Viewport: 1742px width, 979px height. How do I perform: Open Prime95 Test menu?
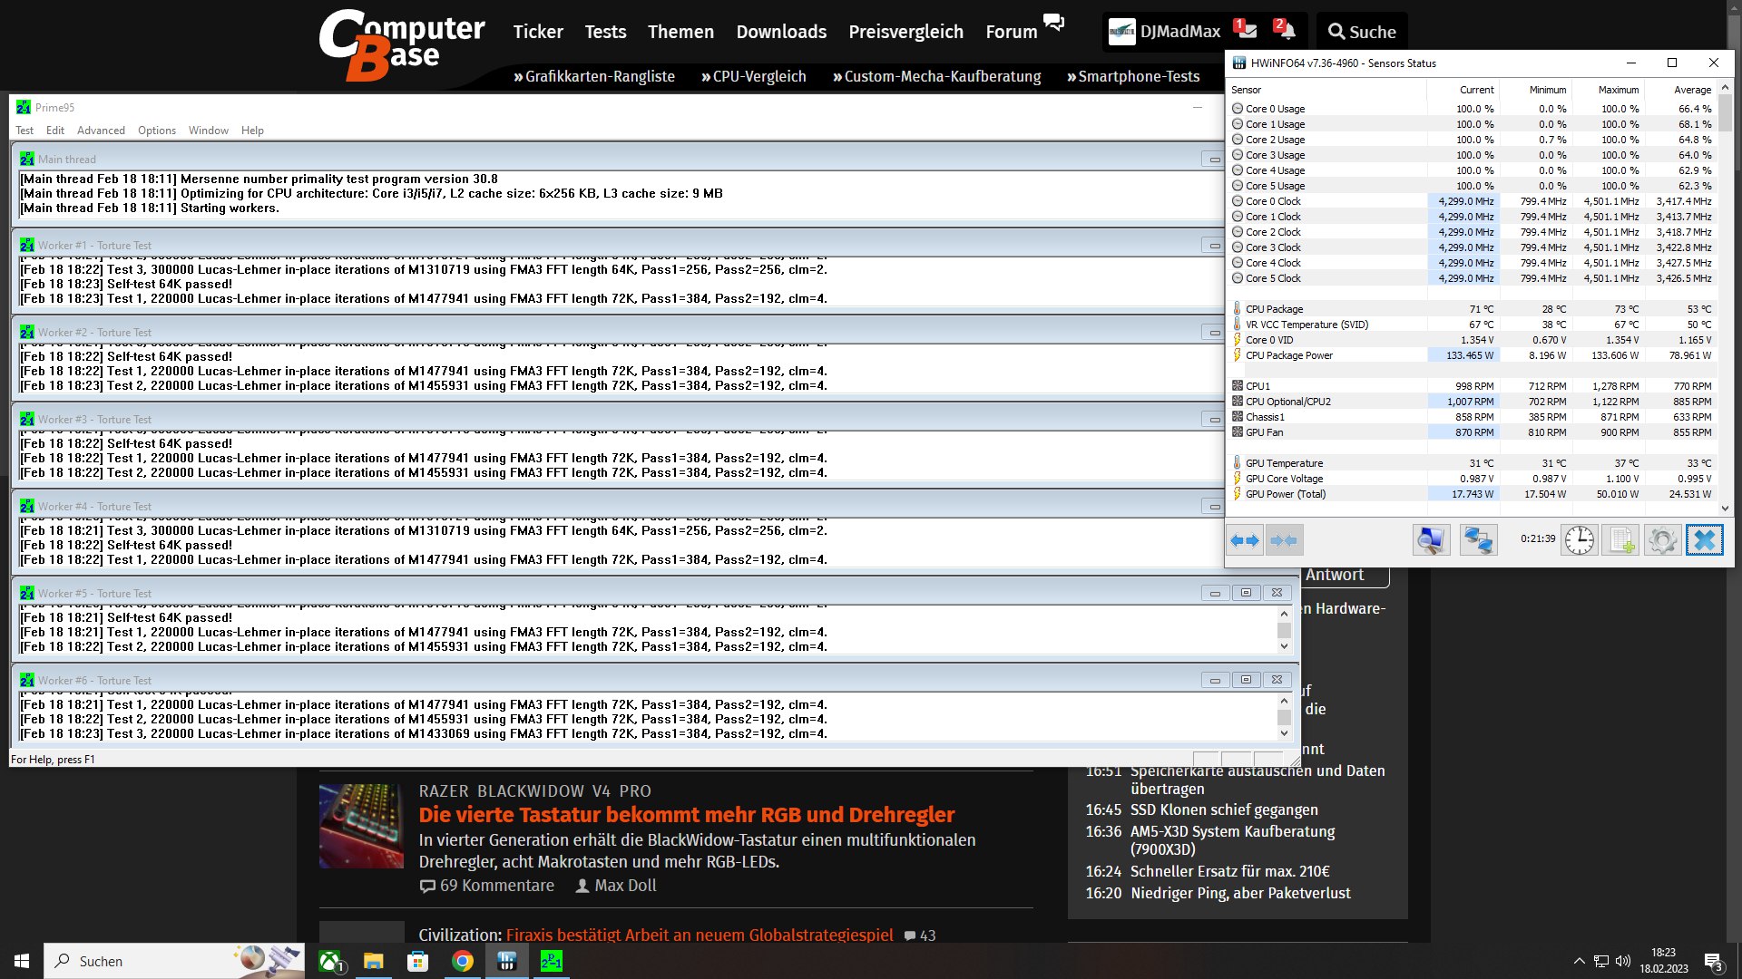(x=24, y=131)
